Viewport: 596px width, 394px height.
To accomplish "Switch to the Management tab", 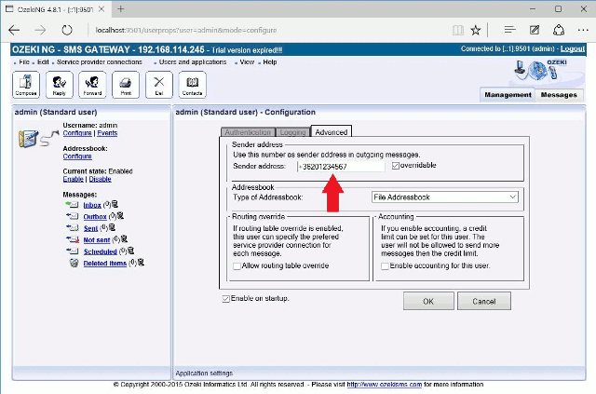I will point(508,95).
